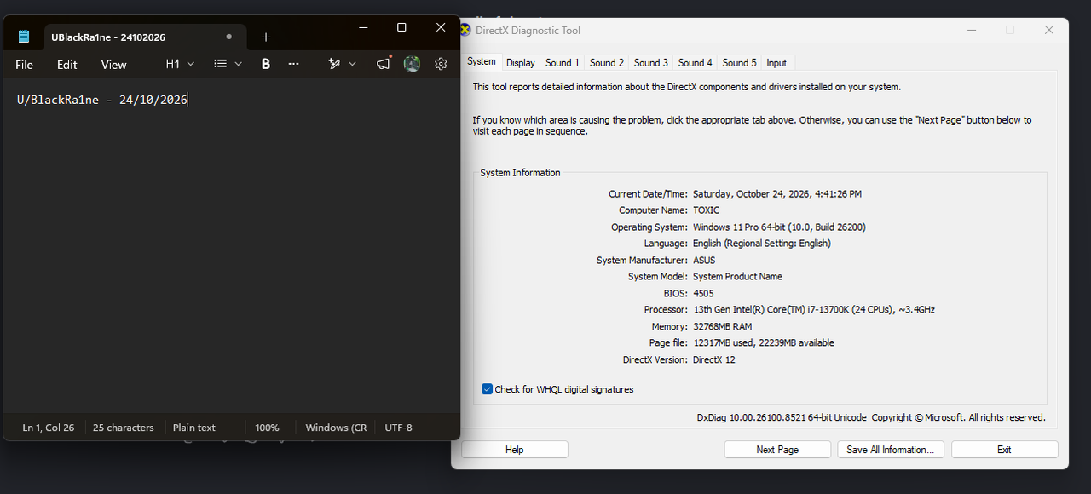The image size is (1091, 494).
Task: Toggle bold formatting in Notepad
Action: tap(266, 64)
